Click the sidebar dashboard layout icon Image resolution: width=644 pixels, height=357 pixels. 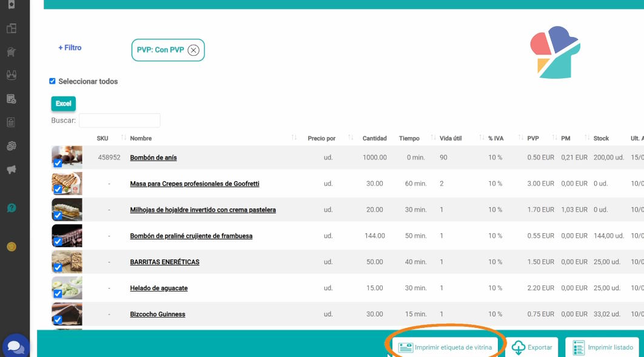[12, 28]
